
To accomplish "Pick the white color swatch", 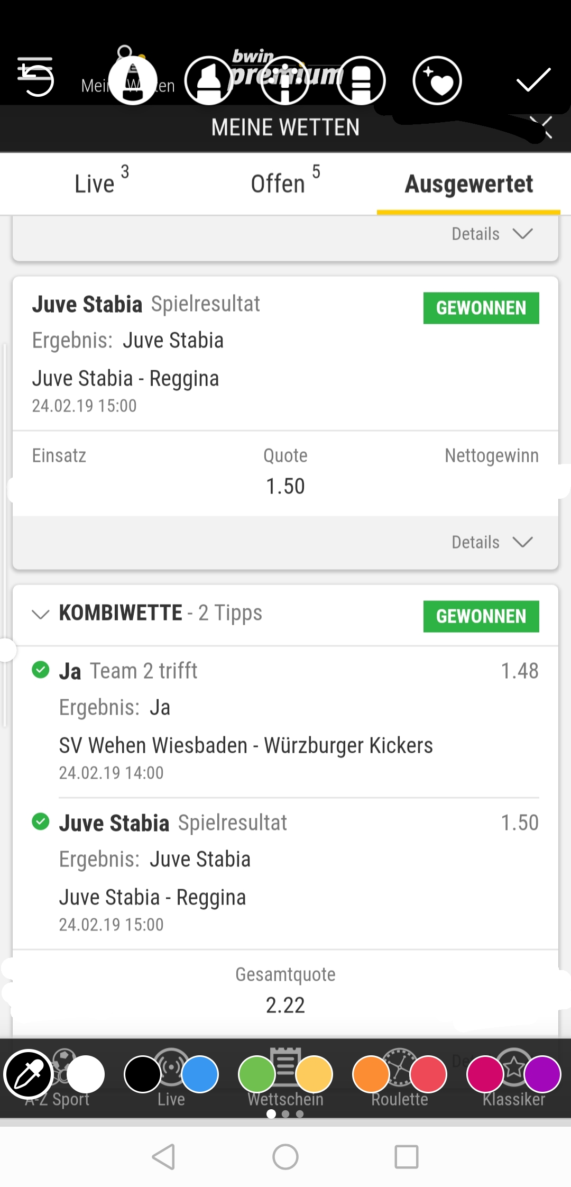I will pyautogui.click(x=86, y=1074).
